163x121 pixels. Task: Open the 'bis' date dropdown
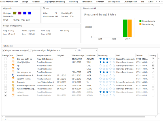pyautogui.click(x=96, y=50)
